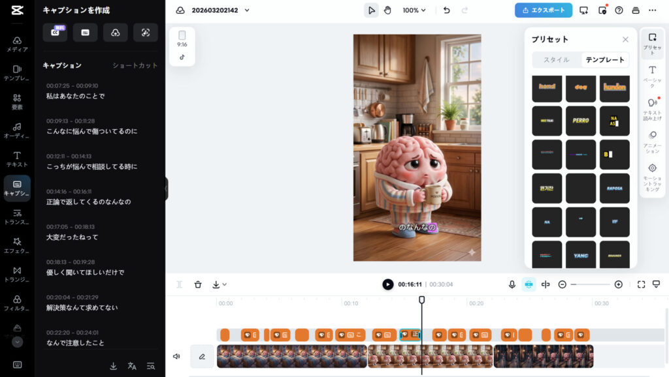Open the 100% zoom level dropdown
This screenshot has height=377, width=669.
tap(414, 10)
